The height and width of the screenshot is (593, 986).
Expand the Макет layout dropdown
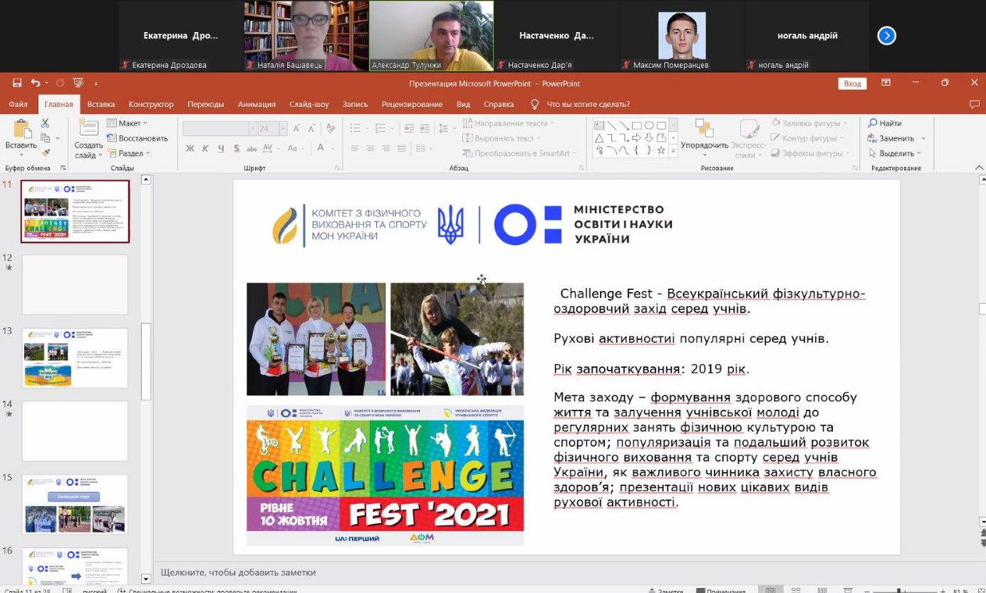click(128, 123)
